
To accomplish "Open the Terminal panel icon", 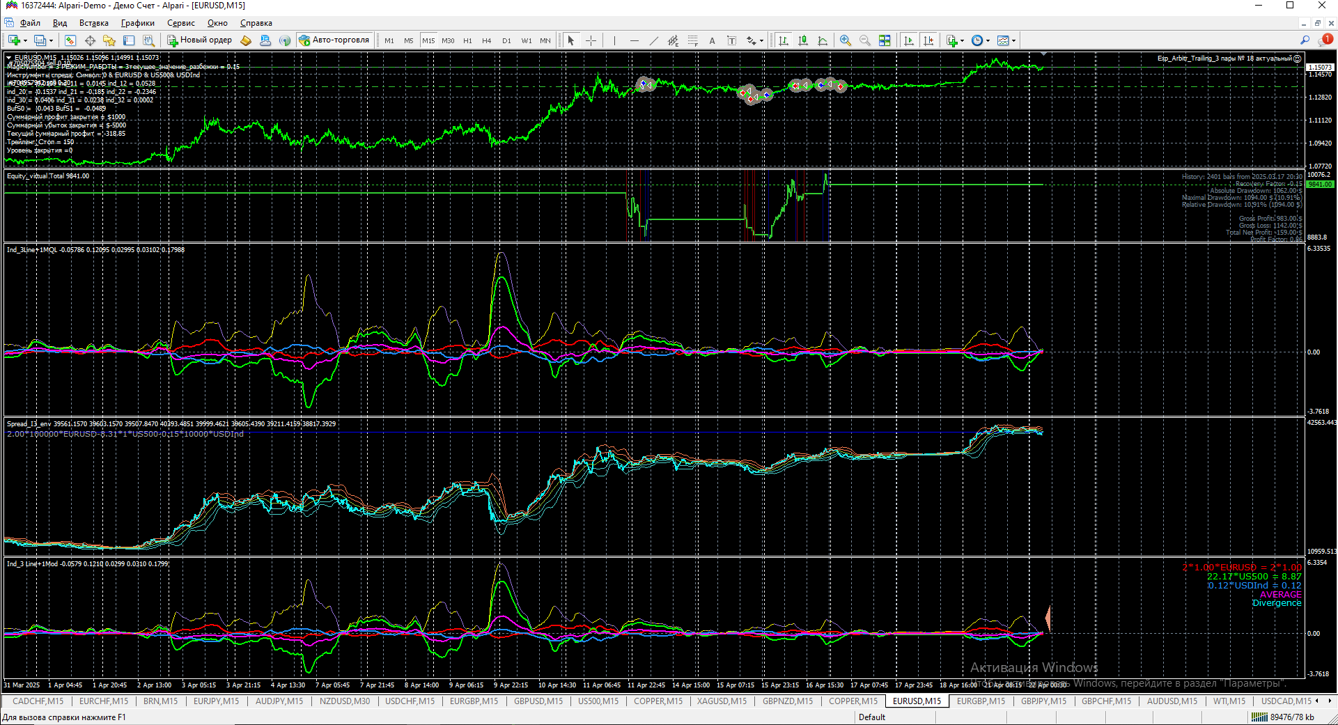I will click(x=129, y=40).
